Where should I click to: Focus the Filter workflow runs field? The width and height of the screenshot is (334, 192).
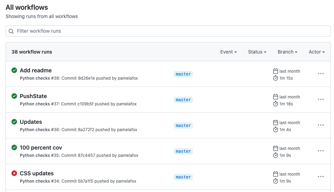tap(168, 31)
